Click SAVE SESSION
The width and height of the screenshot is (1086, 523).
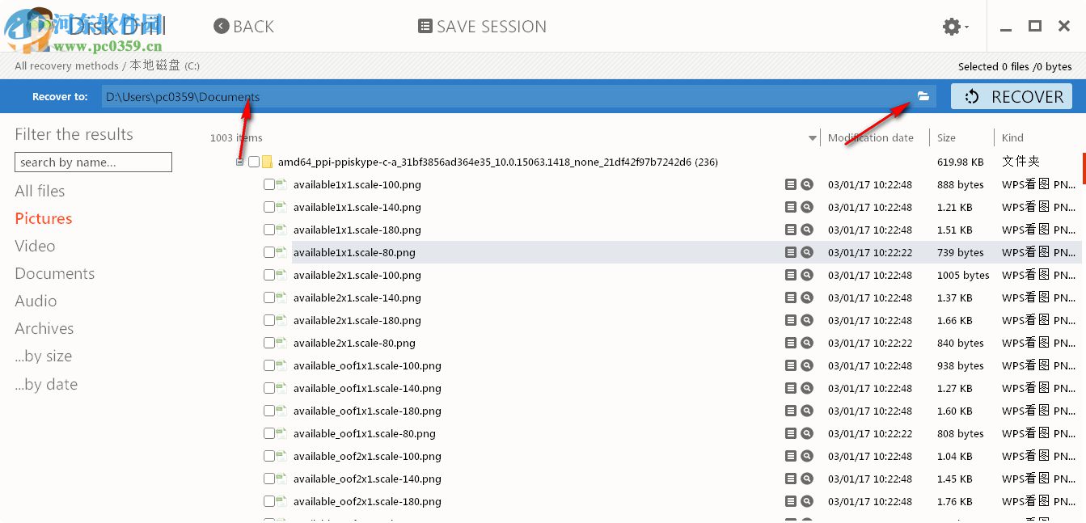(x=482, y=27)
